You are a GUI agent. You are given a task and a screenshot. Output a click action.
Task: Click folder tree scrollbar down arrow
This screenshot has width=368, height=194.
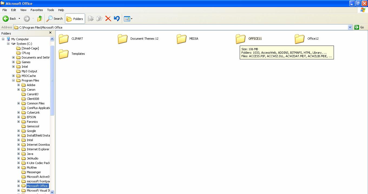pos(52,192)
